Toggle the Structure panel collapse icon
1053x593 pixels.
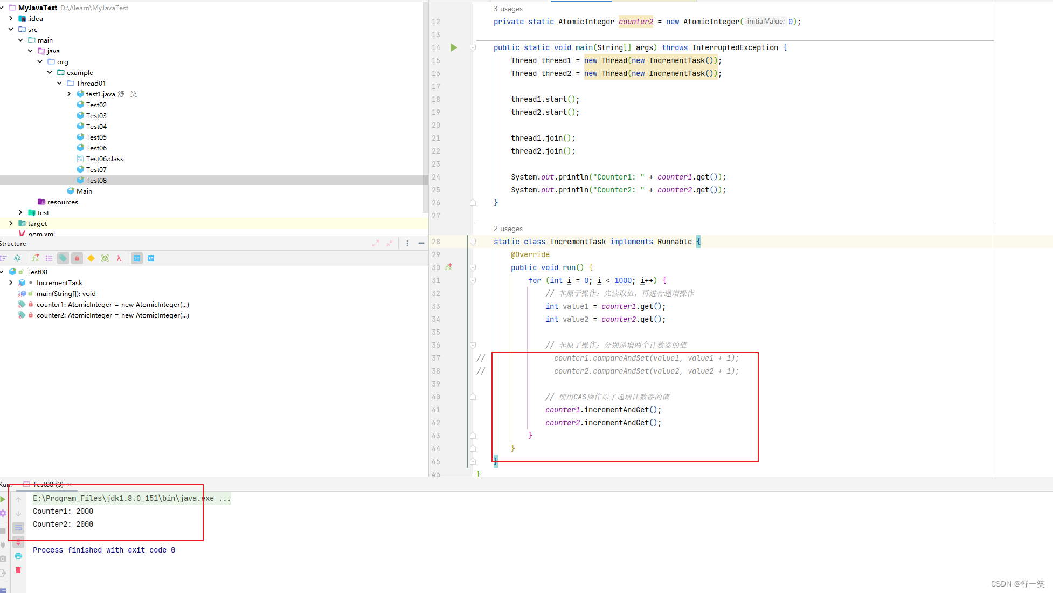pyautogui.click(x=422, y=244)
